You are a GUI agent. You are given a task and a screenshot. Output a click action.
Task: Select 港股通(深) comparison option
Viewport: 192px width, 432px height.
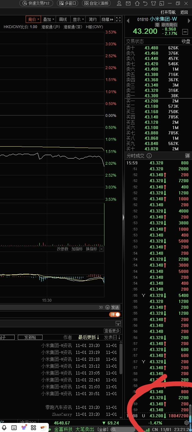73,27
